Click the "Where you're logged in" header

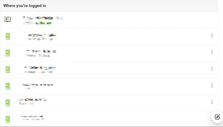(x=25, y=6)
